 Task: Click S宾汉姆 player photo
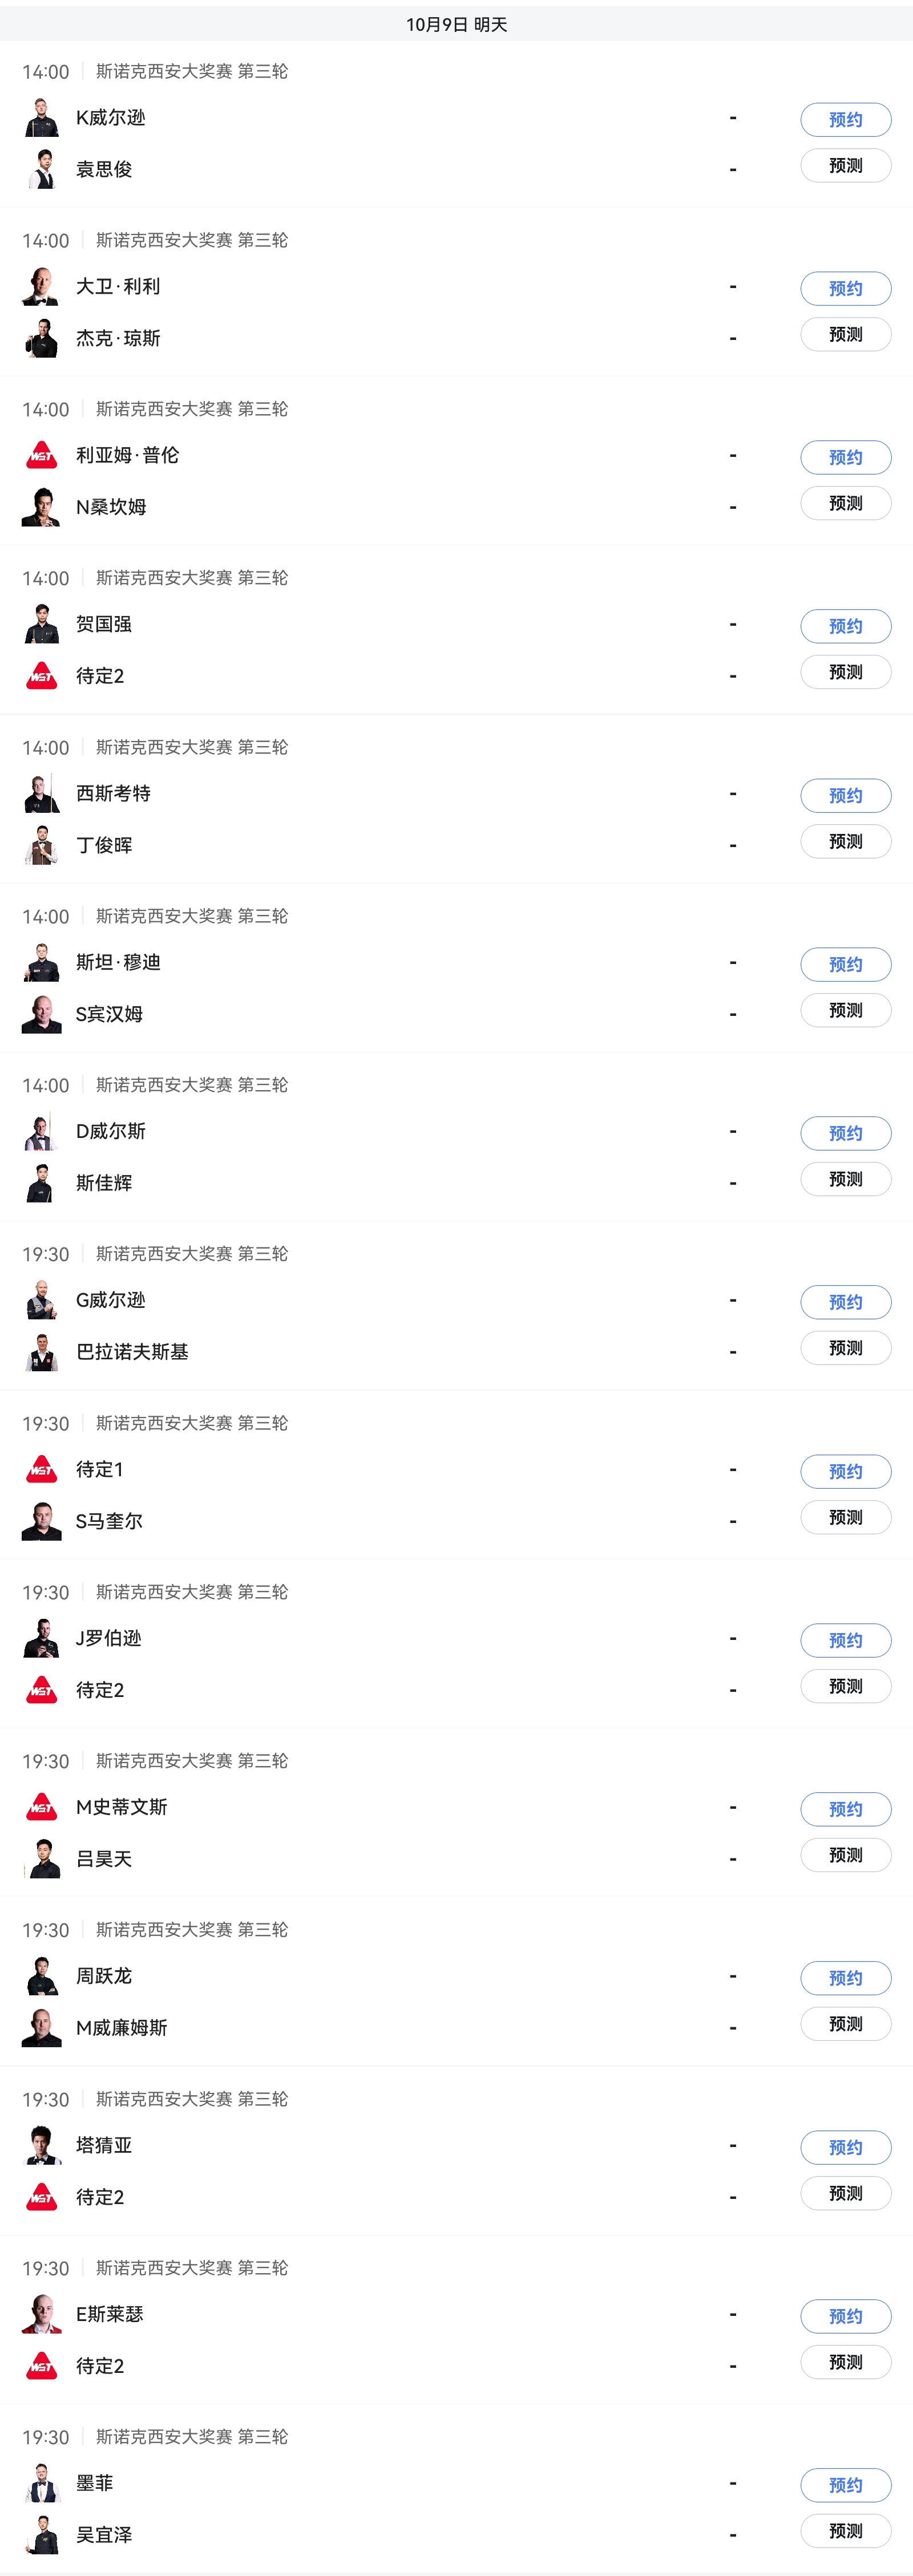(x=41, y=1014)
